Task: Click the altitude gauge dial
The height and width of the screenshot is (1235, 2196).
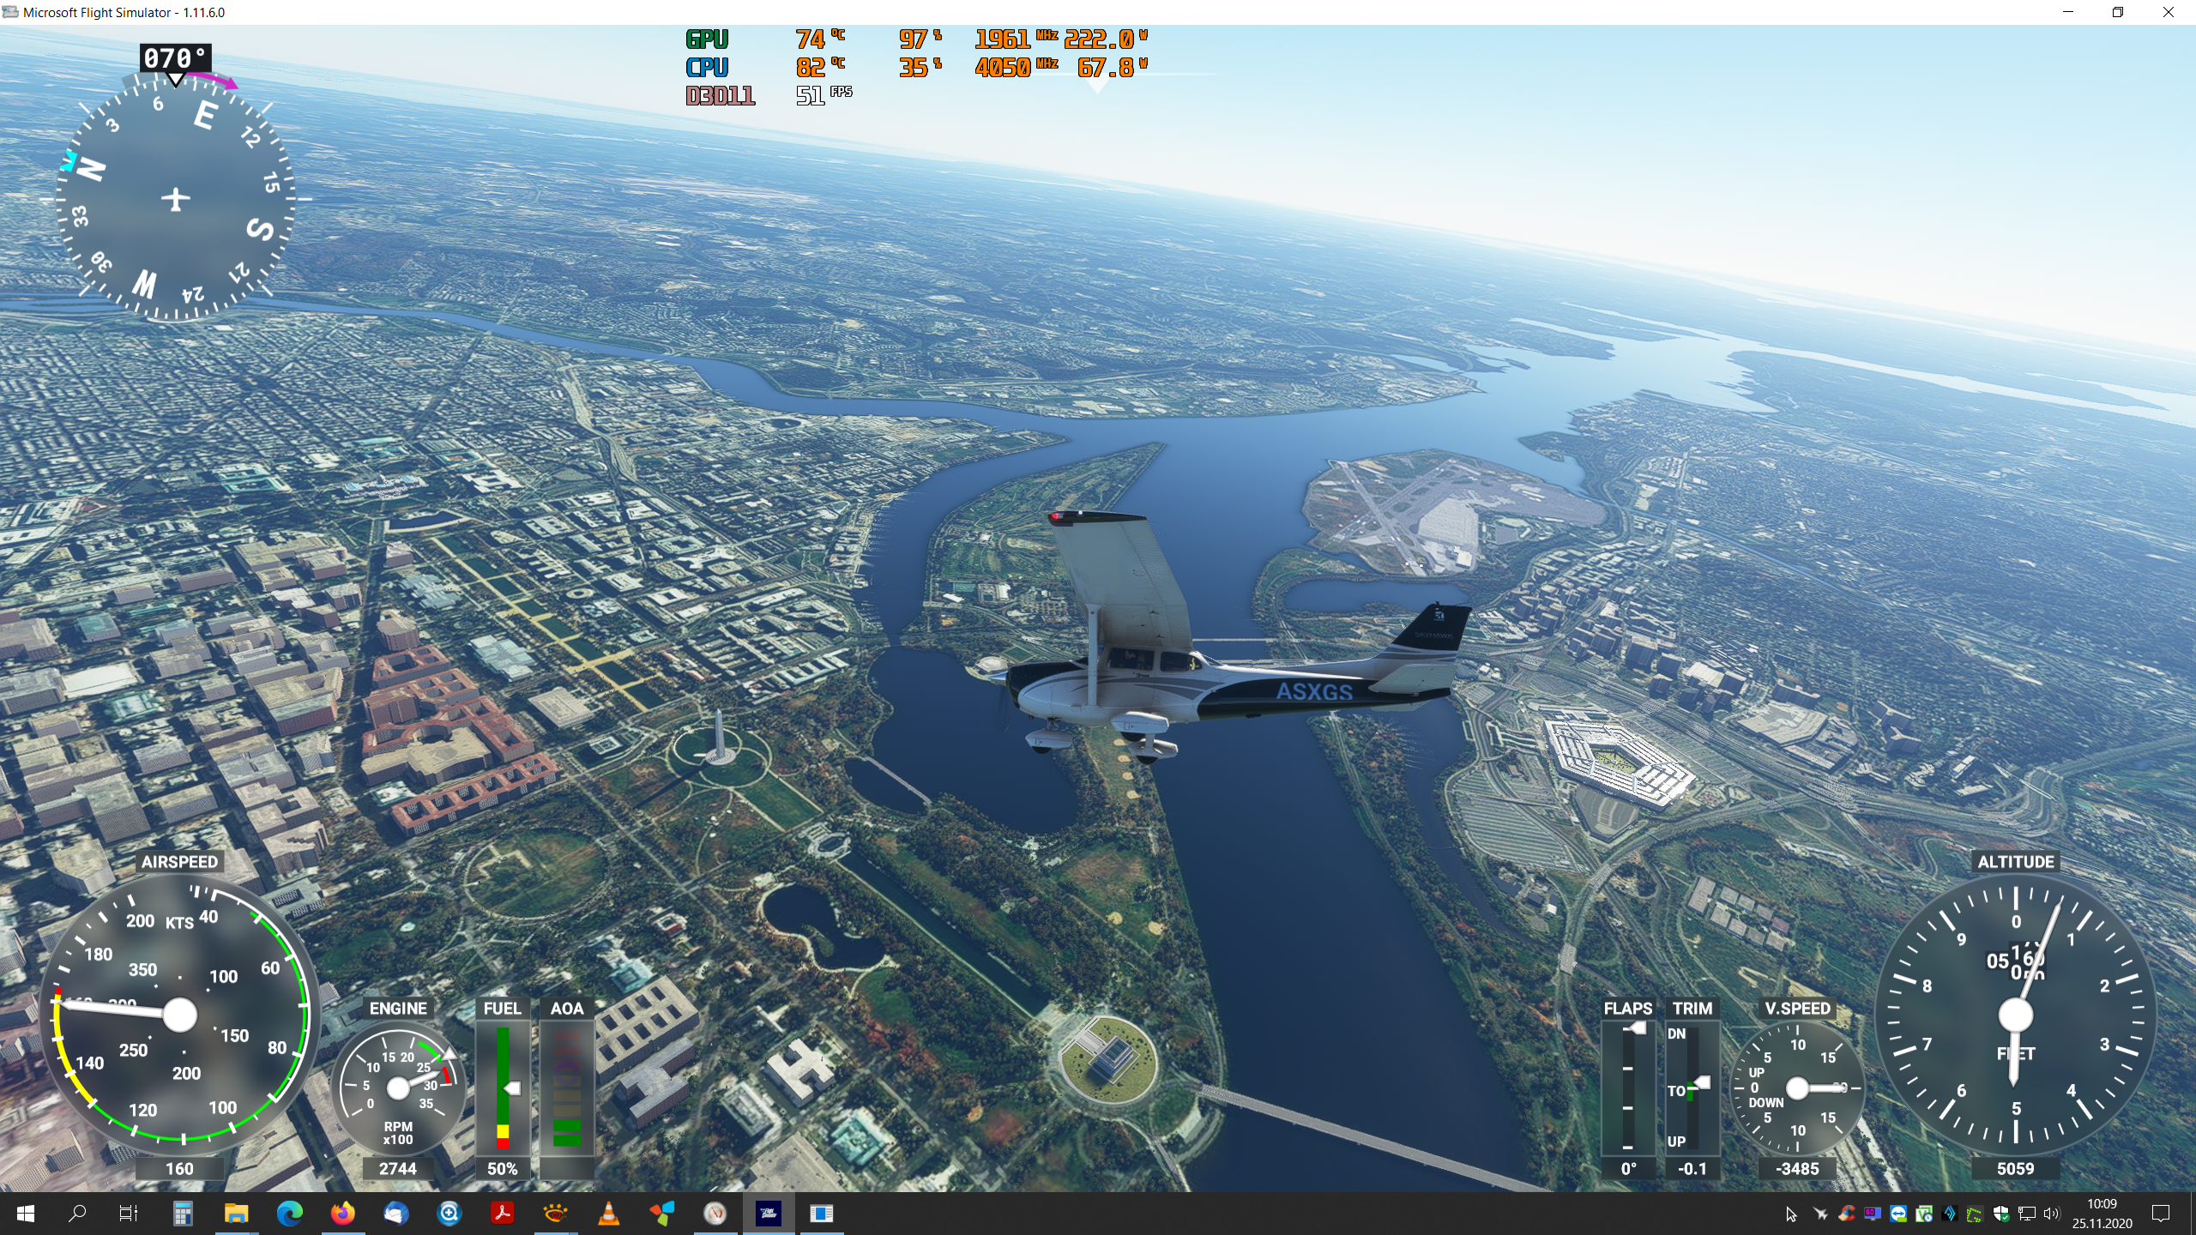Action: click(x=2015, y=1015)
